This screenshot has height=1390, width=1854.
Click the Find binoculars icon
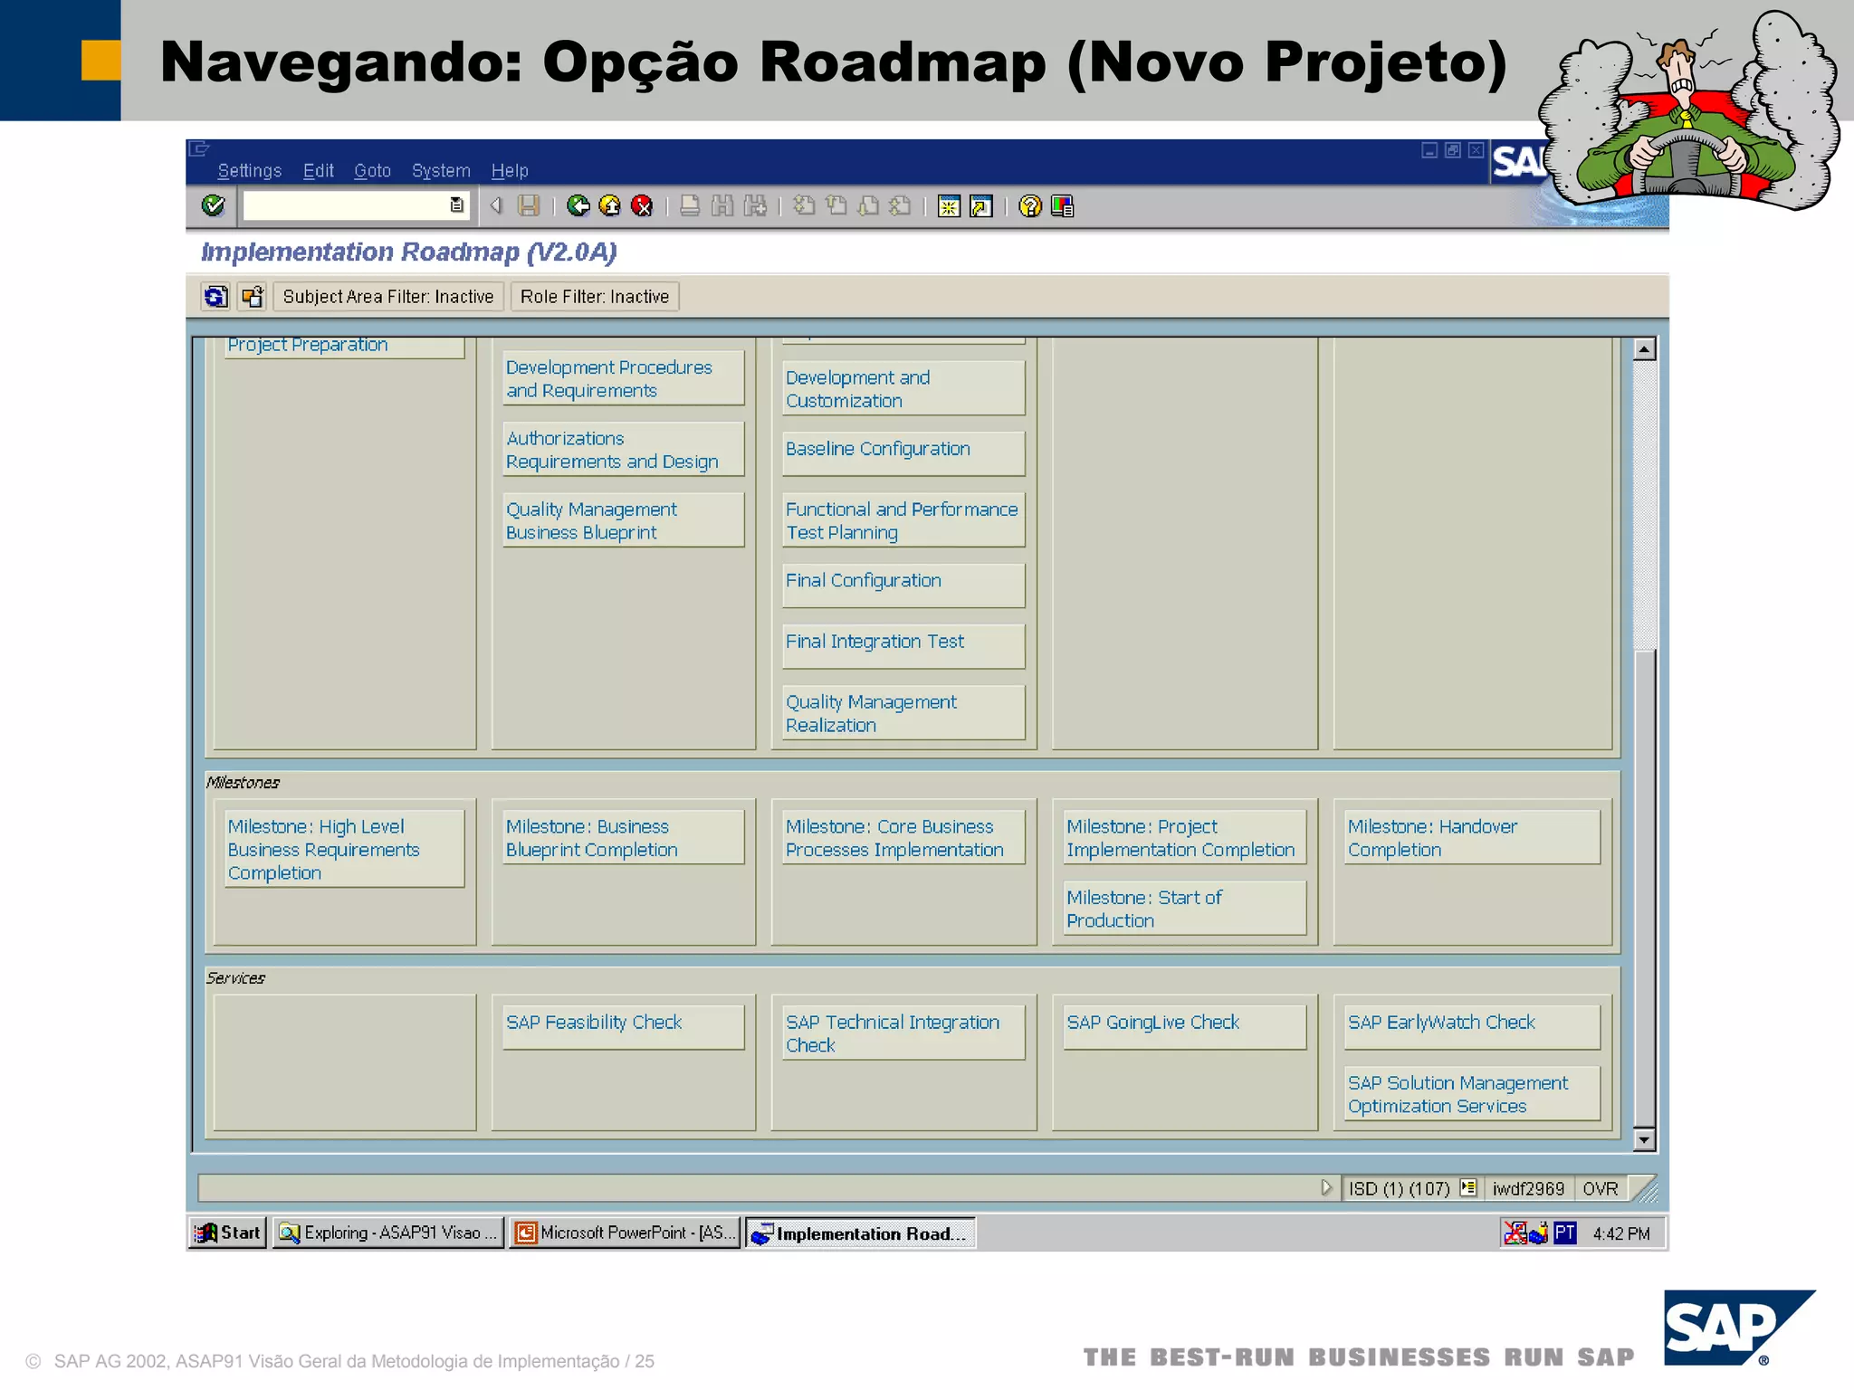(x=722, y=206)
